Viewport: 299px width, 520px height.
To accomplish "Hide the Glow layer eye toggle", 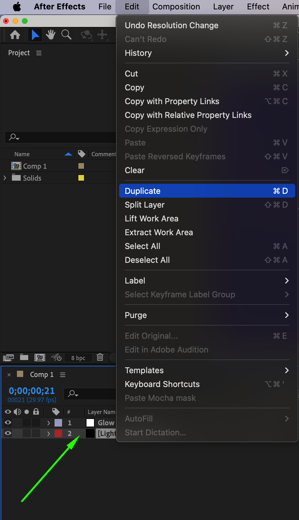I will pyautogui.click(x=8, y=422).
